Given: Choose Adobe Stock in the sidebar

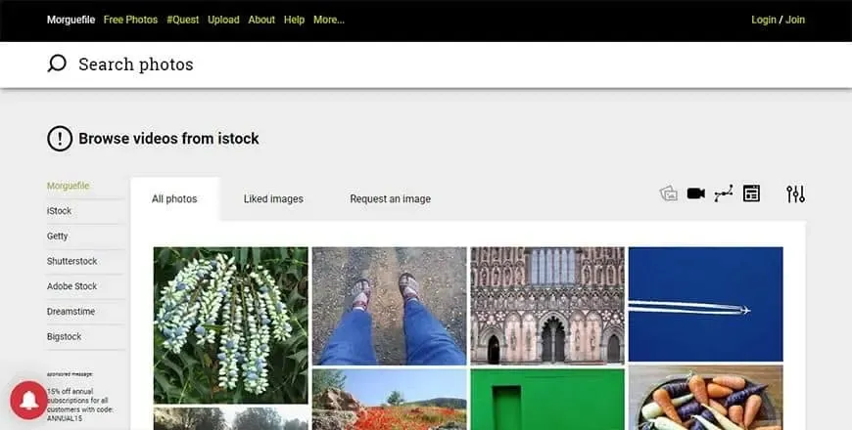Looking at the screenshot, I should click(x=71, y=286).
